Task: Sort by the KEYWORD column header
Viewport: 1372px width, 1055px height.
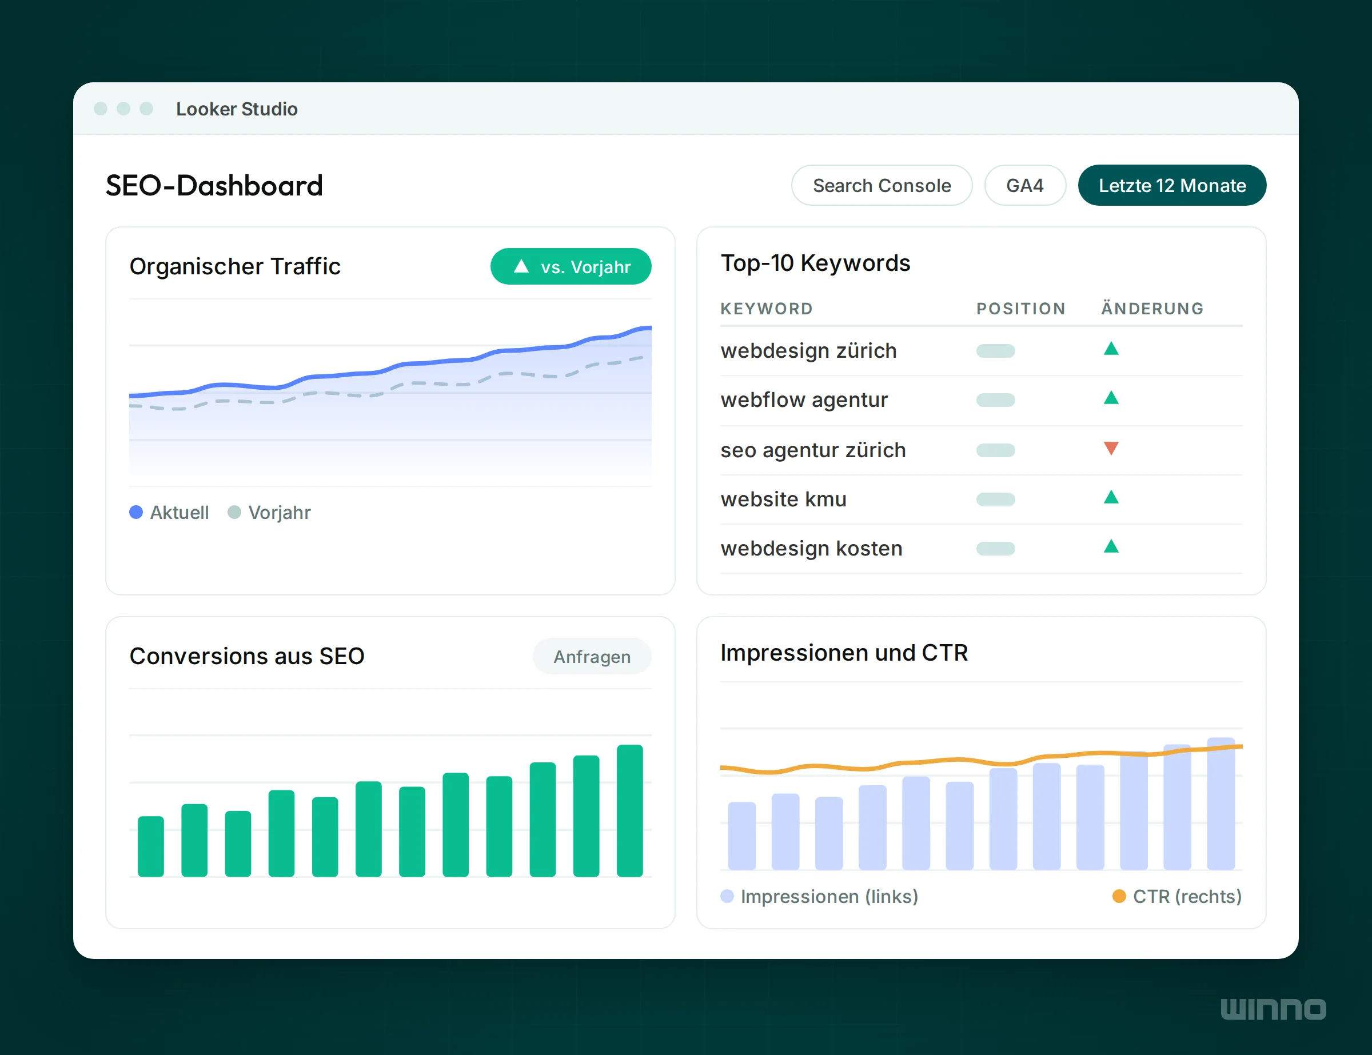Action: pos(767,309)
